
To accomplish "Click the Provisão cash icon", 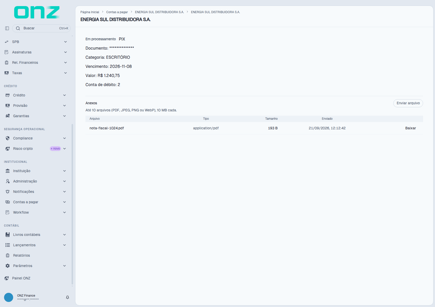I will click(8, 106).
